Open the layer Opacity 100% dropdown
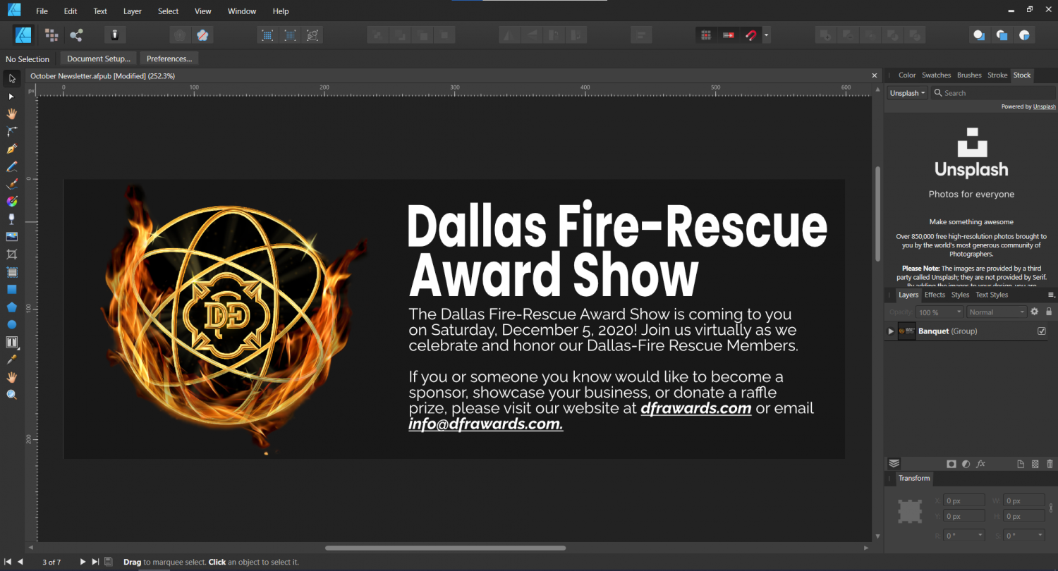Image resolution: width=1058 pixels, height=571 pixels. tap(940, 312)
